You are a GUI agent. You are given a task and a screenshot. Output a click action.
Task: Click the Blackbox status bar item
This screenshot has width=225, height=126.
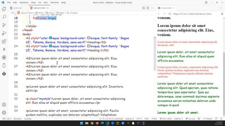point(18,119)
